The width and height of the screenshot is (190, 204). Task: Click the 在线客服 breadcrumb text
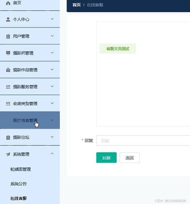pos(95,5)
